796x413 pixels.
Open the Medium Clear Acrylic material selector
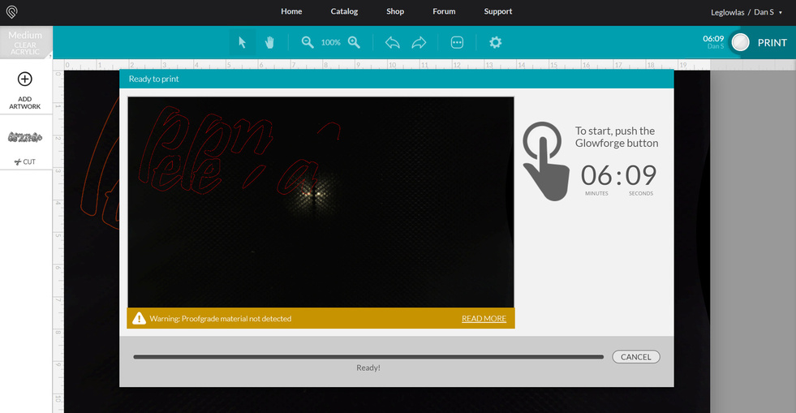(25, 43)
